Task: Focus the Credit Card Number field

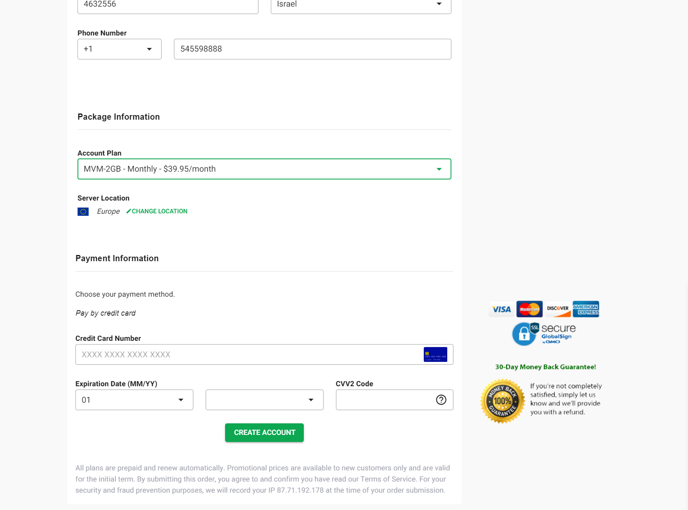Action: tap(247, 354)
